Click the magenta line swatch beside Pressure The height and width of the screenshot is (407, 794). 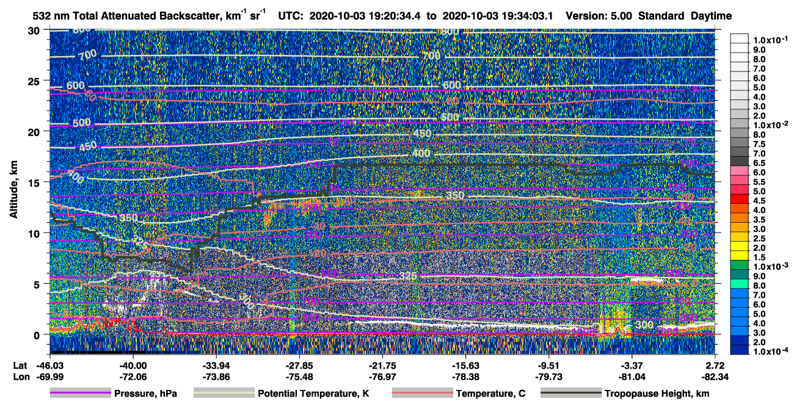(81, 394)
